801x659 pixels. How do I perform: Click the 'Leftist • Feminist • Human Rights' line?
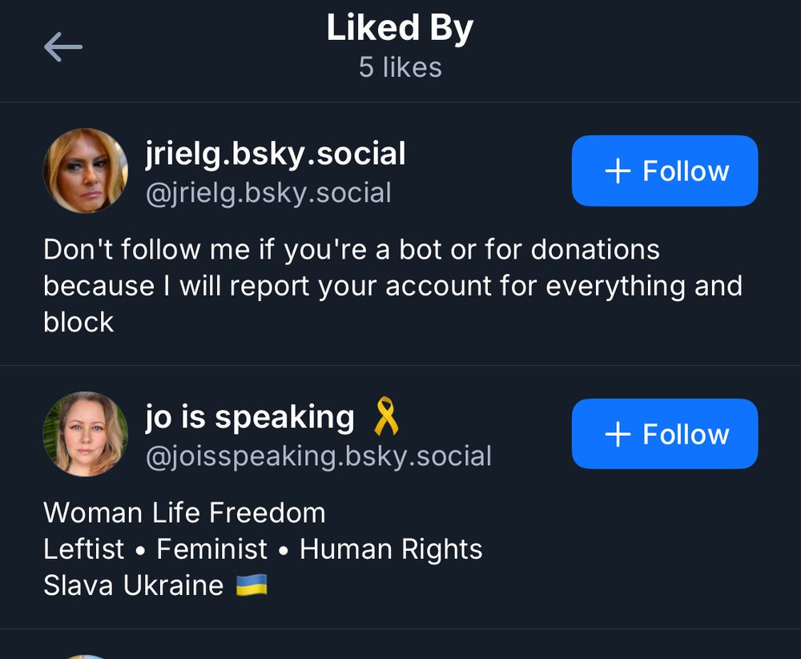[x=263, y=549]
